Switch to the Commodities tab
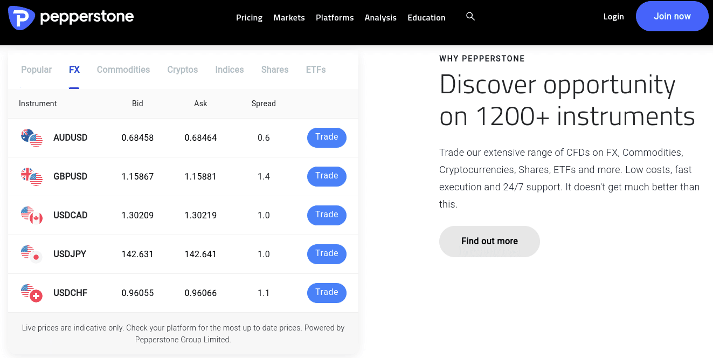Viewport: 713px width, 358px height. (x=123, y=70)
